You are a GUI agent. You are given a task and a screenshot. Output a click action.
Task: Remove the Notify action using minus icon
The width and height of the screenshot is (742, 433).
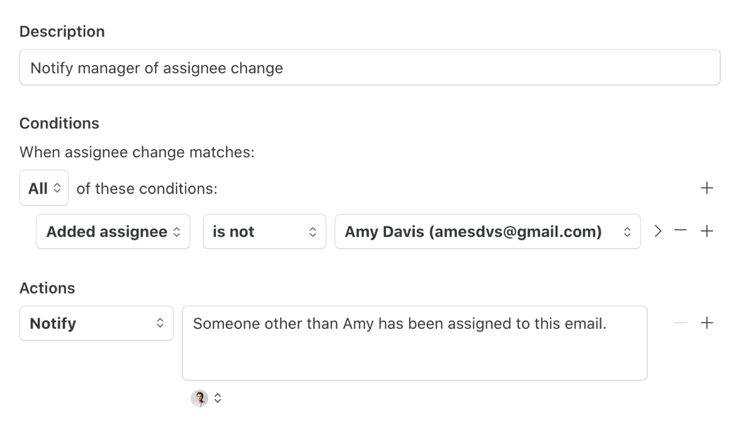pos(680,323)
